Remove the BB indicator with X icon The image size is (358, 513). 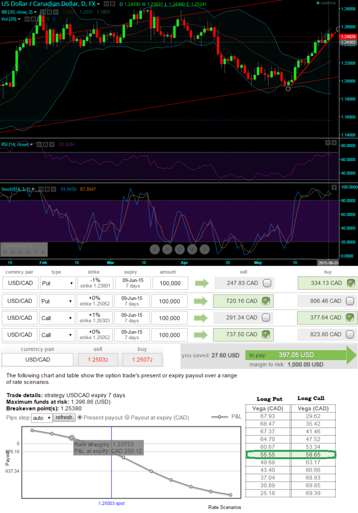point(56,12)
